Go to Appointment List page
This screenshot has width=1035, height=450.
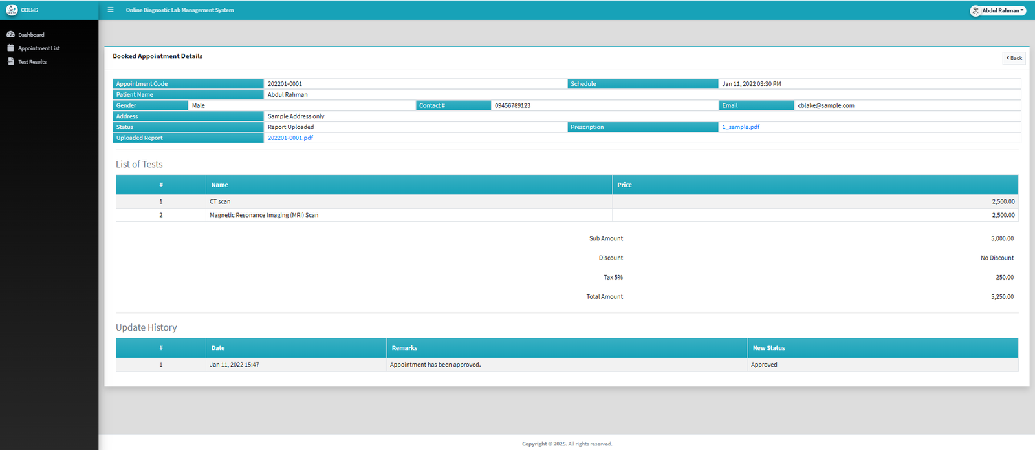pyautogui.click(x=39, y=48)
